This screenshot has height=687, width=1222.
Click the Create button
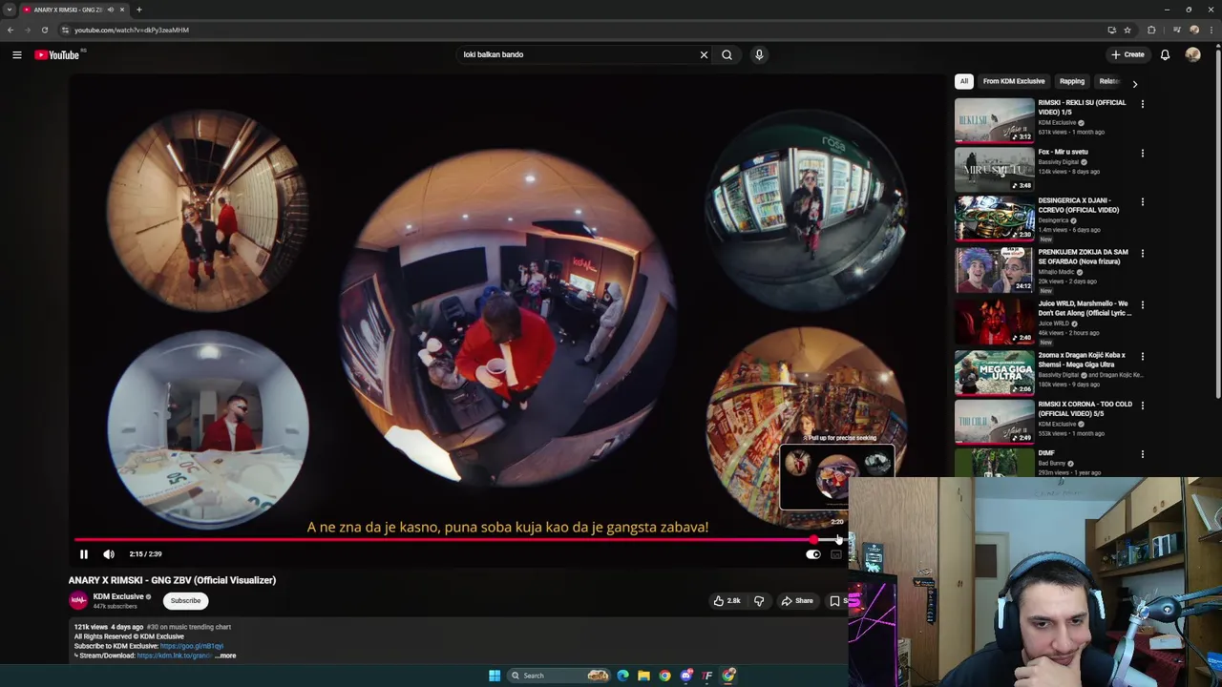1127,54
